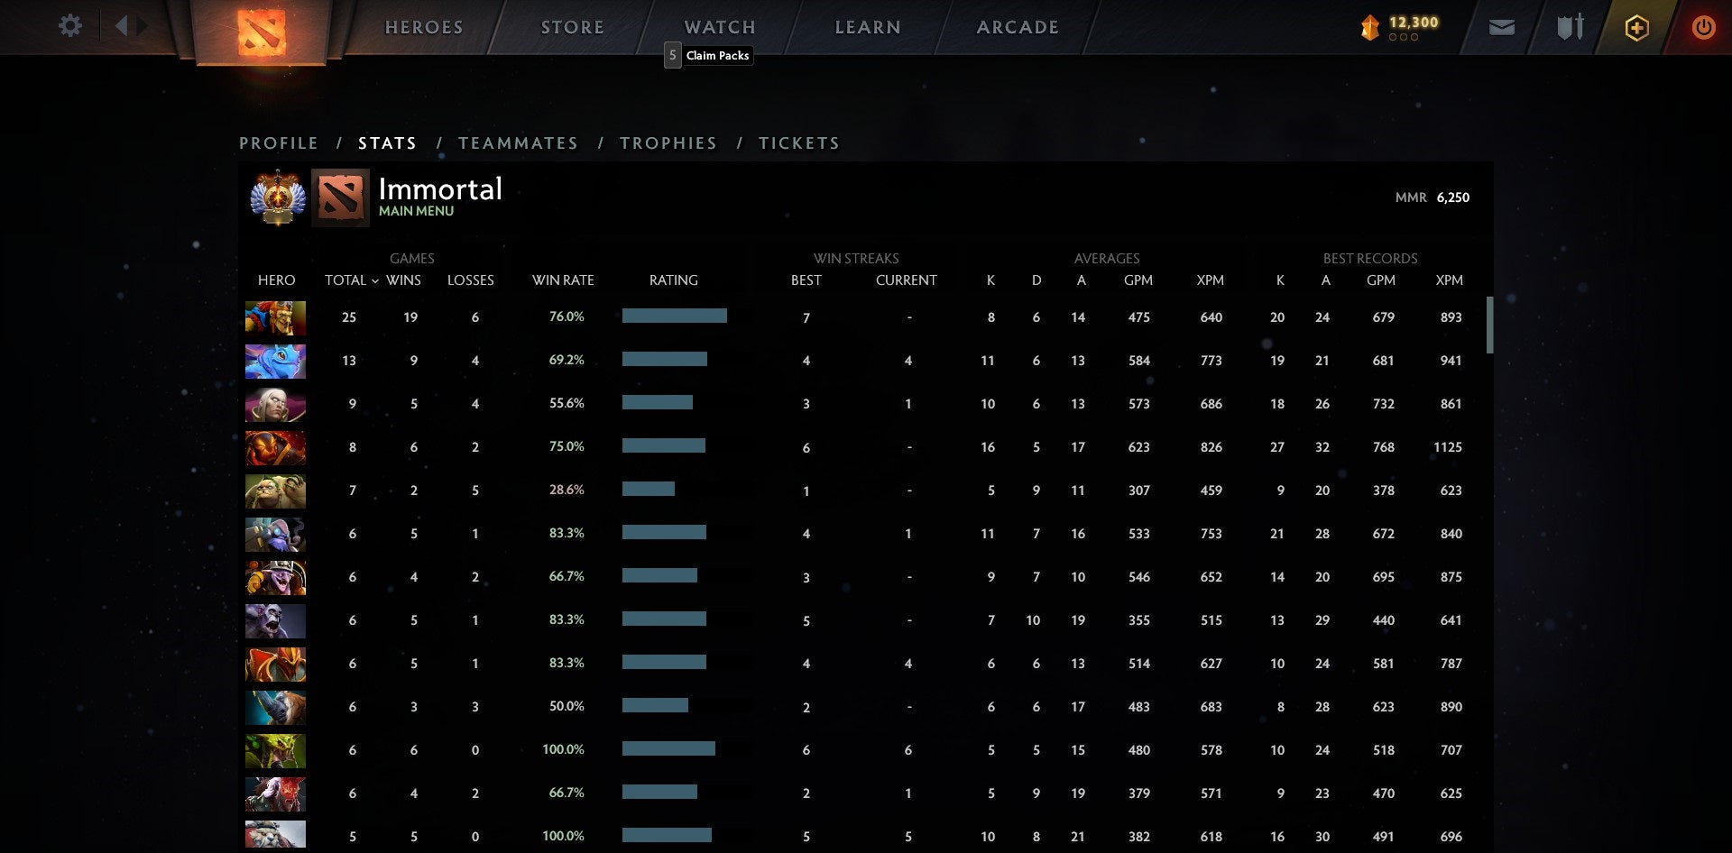Select Puck's hero portrait
Screen dimensions: 1732x853
(275, 361)
